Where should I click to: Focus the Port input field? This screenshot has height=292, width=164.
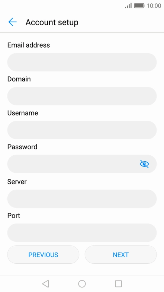pyautogui.click(x=82, y=232)
